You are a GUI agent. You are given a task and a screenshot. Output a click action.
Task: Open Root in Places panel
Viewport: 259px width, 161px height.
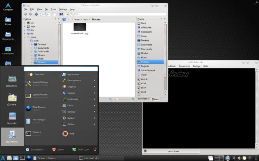click(x=142, y=23)
